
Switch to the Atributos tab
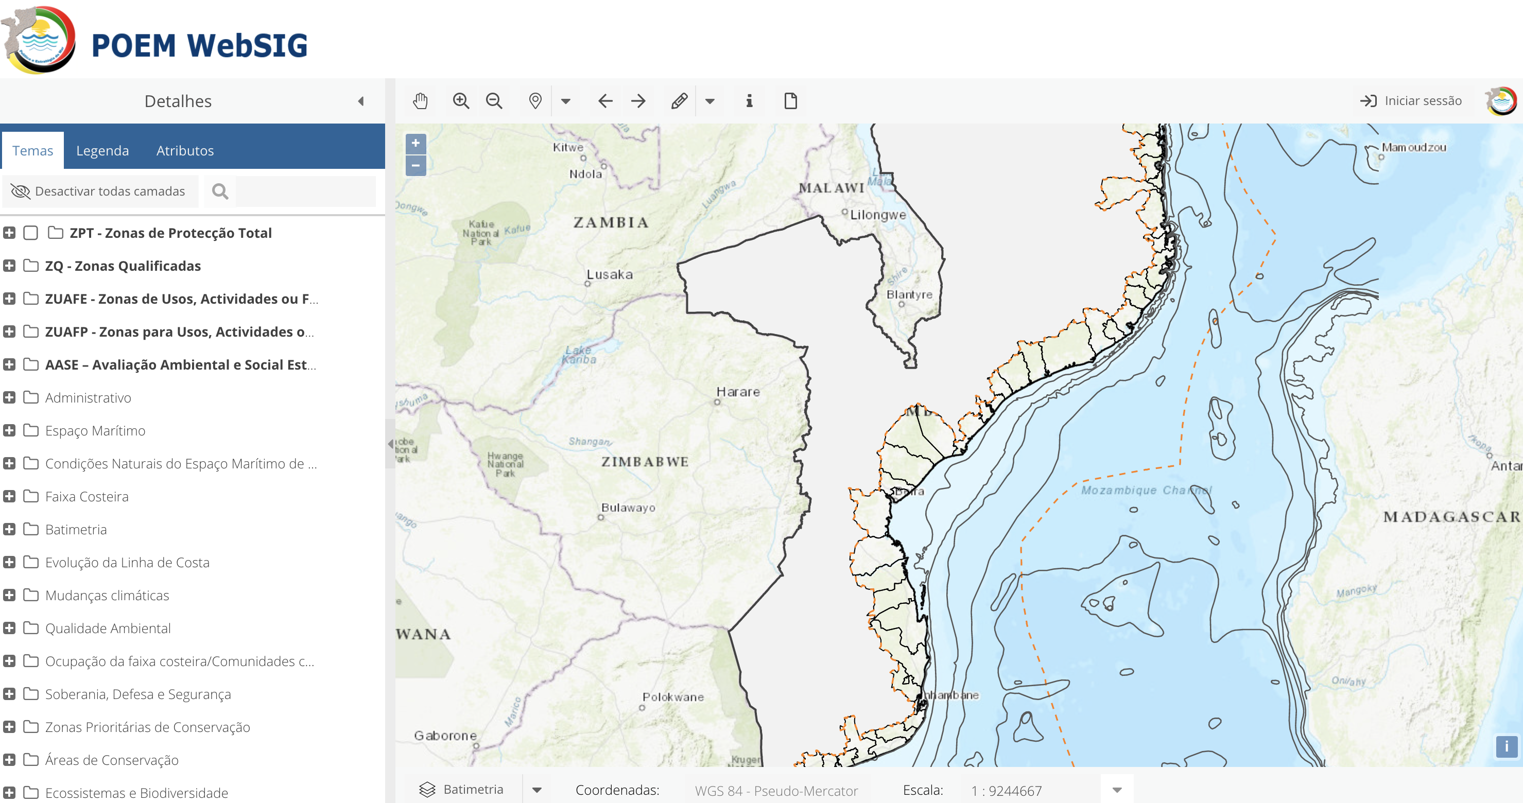[184, 151]
